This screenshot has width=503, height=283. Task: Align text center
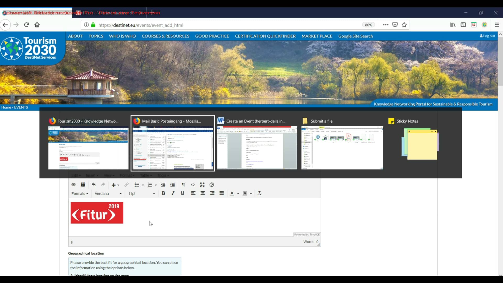203,193
